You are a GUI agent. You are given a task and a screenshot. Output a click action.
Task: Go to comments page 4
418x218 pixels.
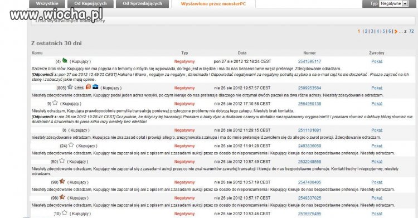pyautogui.click(x=378, y=31)
